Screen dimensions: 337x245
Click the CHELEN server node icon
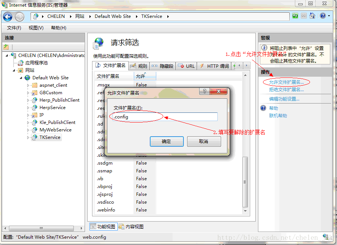point(13,55)
